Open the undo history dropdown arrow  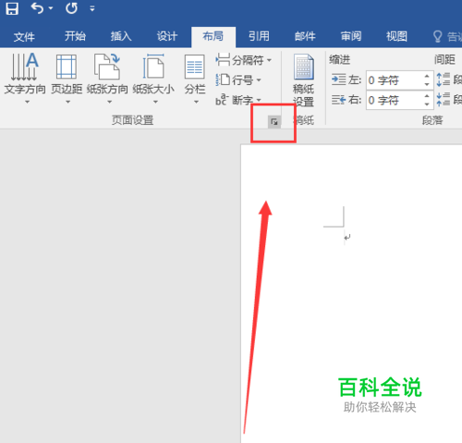point(51,8)
